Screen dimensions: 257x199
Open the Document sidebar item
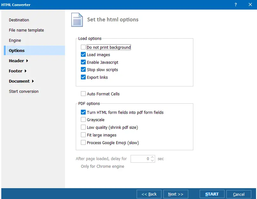19,81
